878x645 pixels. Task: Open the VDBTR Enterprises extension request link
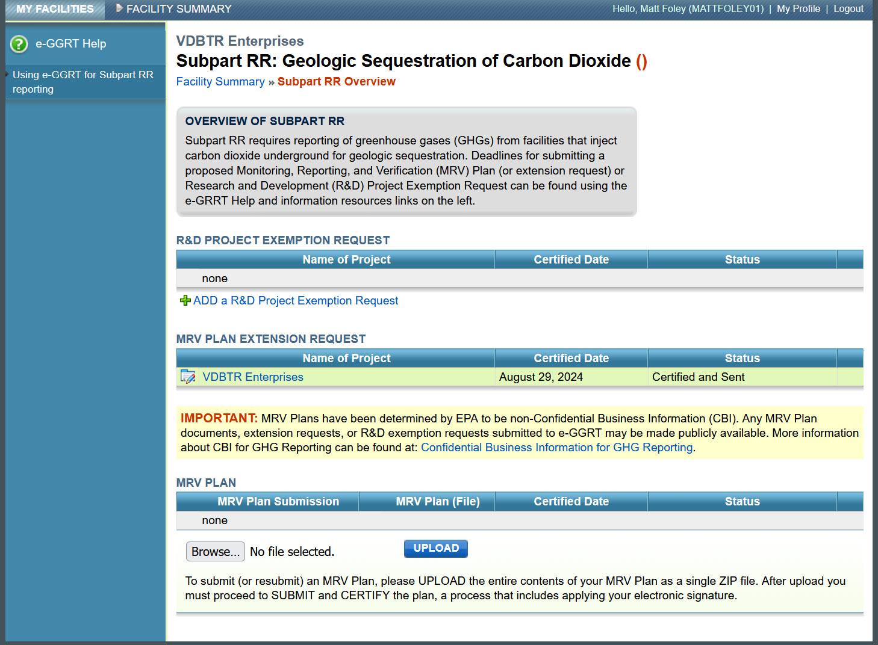253,377
